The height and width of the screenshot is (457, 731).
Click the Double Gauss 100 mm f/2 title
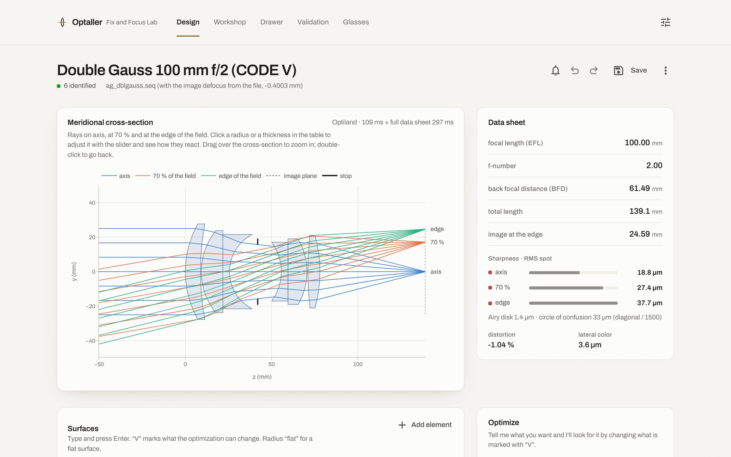177,70
